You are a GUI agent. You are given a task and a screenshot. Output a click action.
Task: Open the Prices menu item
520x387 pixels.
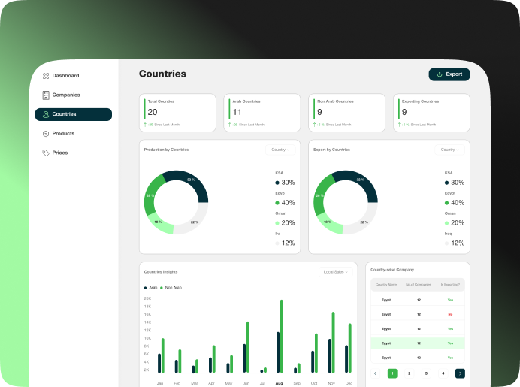(74, 153)
